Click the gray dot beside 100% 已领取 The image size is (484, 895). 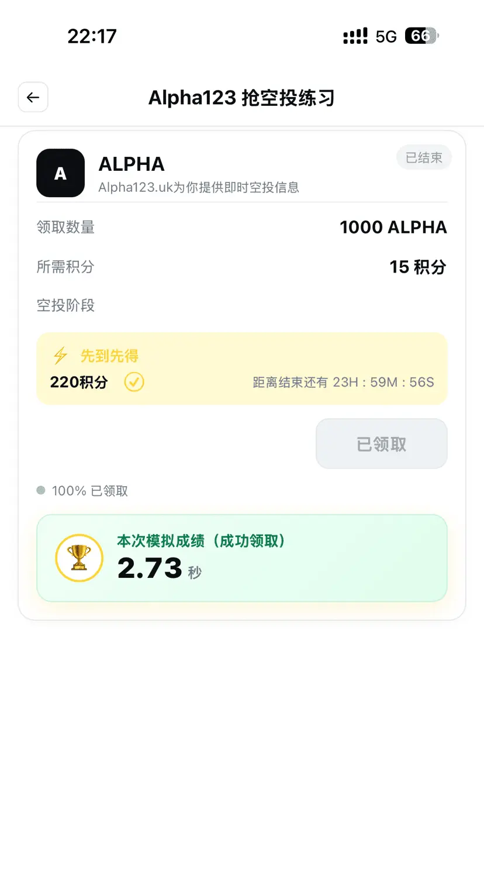coord(41,490)
